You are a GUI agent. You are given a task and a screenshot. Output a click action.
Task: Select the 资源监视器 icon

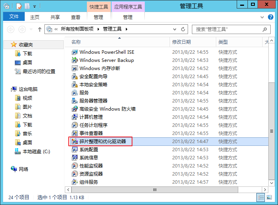pyautogui.click(x=75, y=174)
